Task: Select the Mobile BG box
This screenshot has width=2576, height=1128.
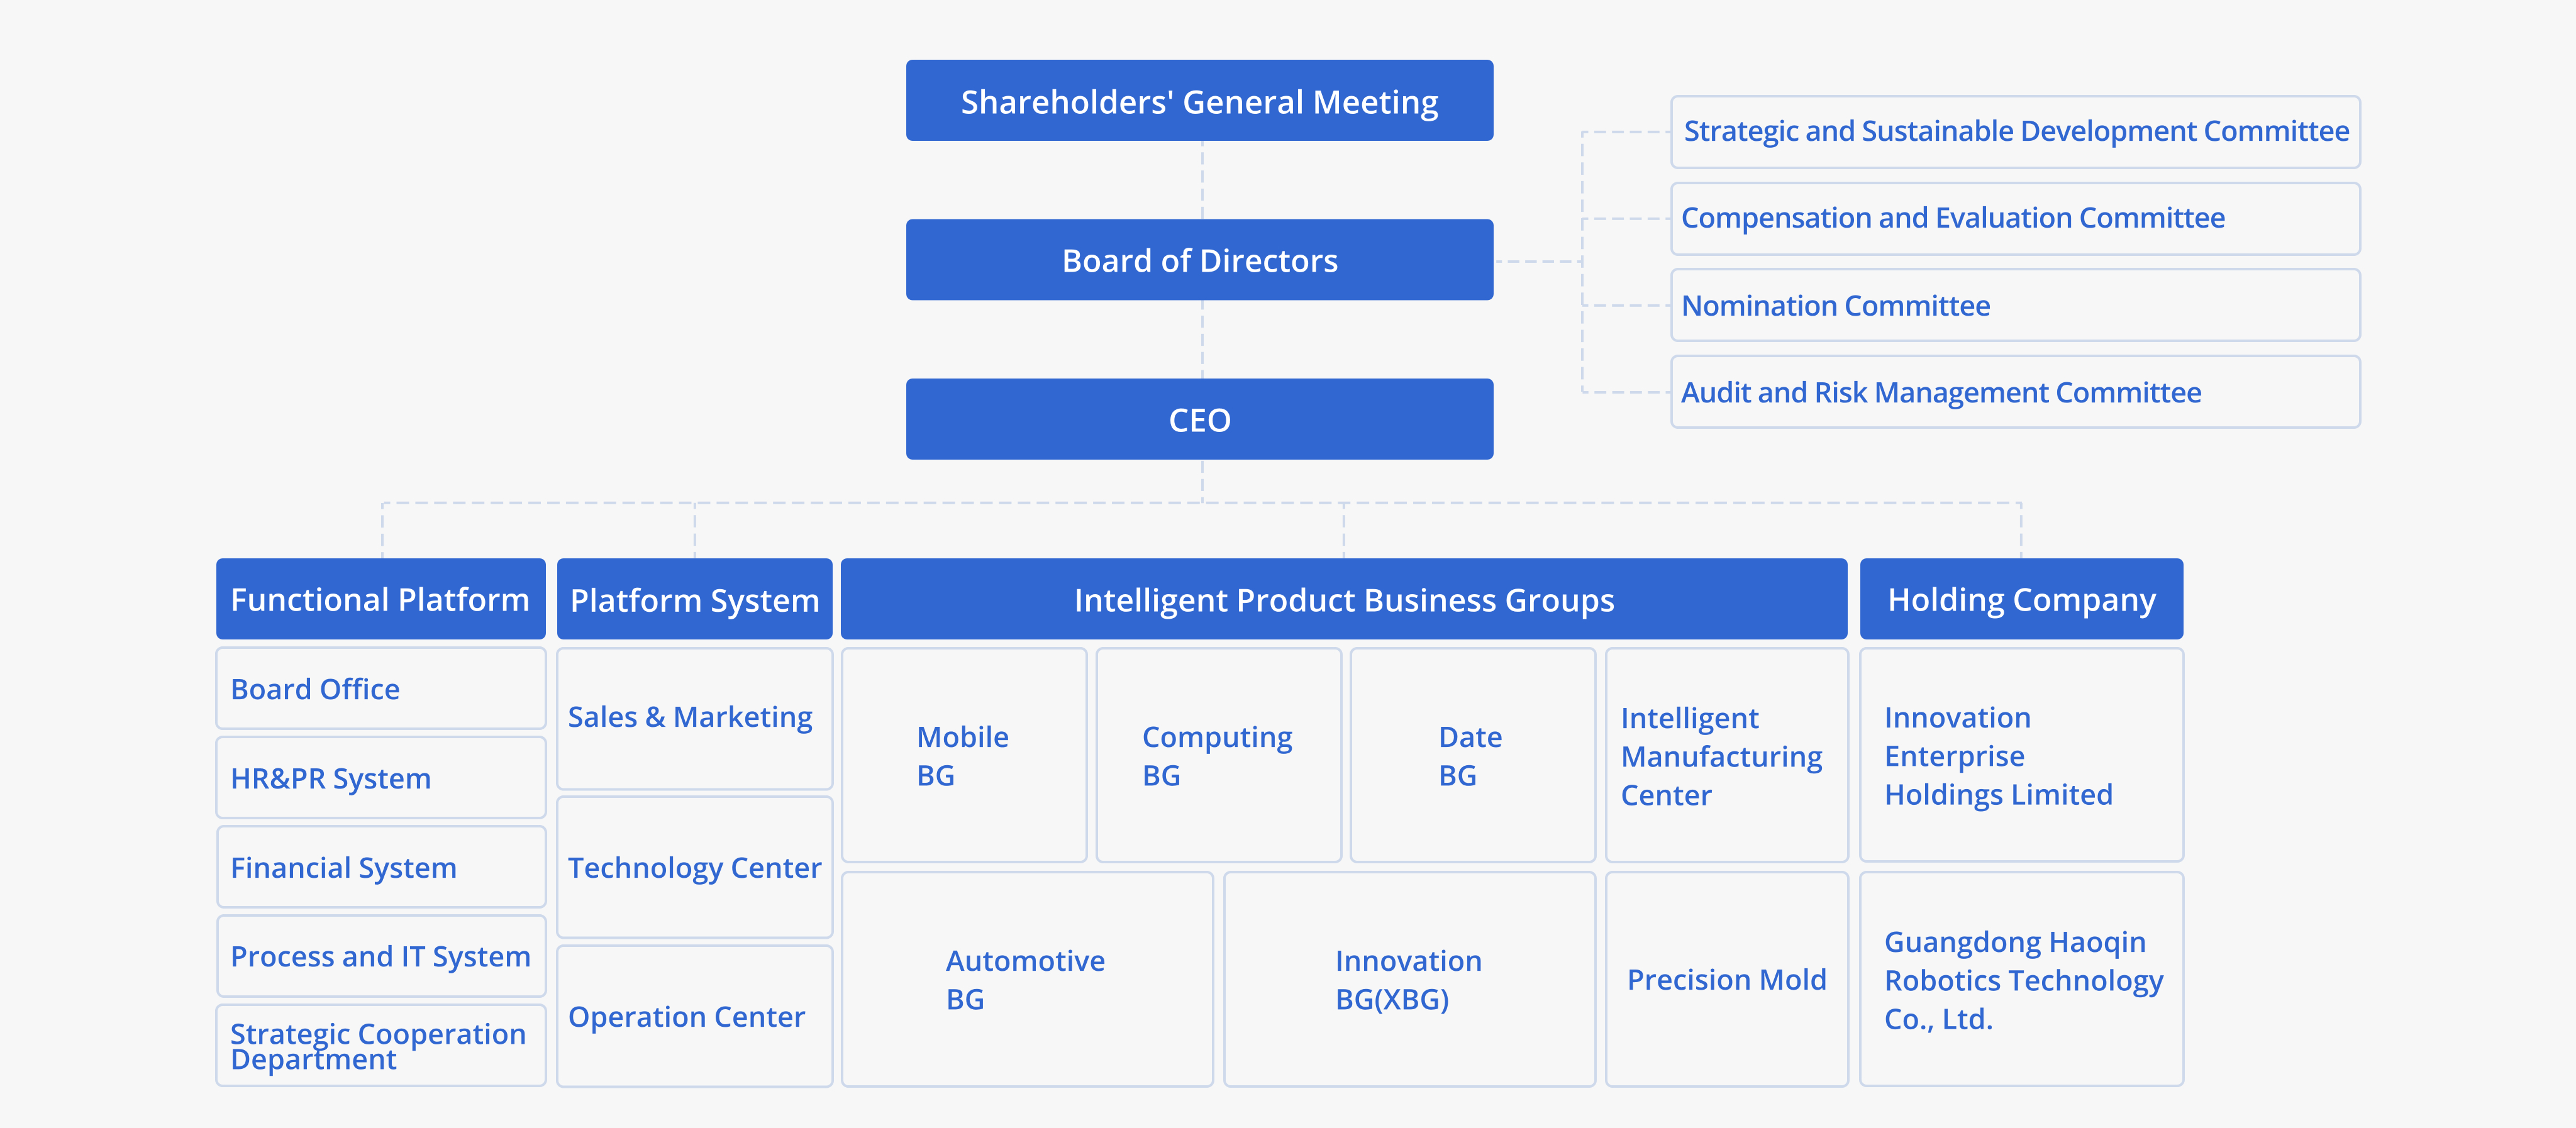Action: coord(963,756)
